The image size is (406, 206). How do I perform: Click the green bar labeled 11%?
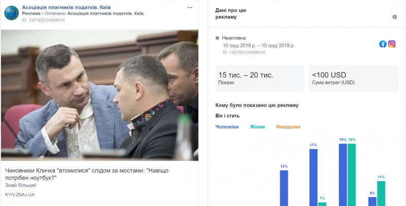coord(381,193)
